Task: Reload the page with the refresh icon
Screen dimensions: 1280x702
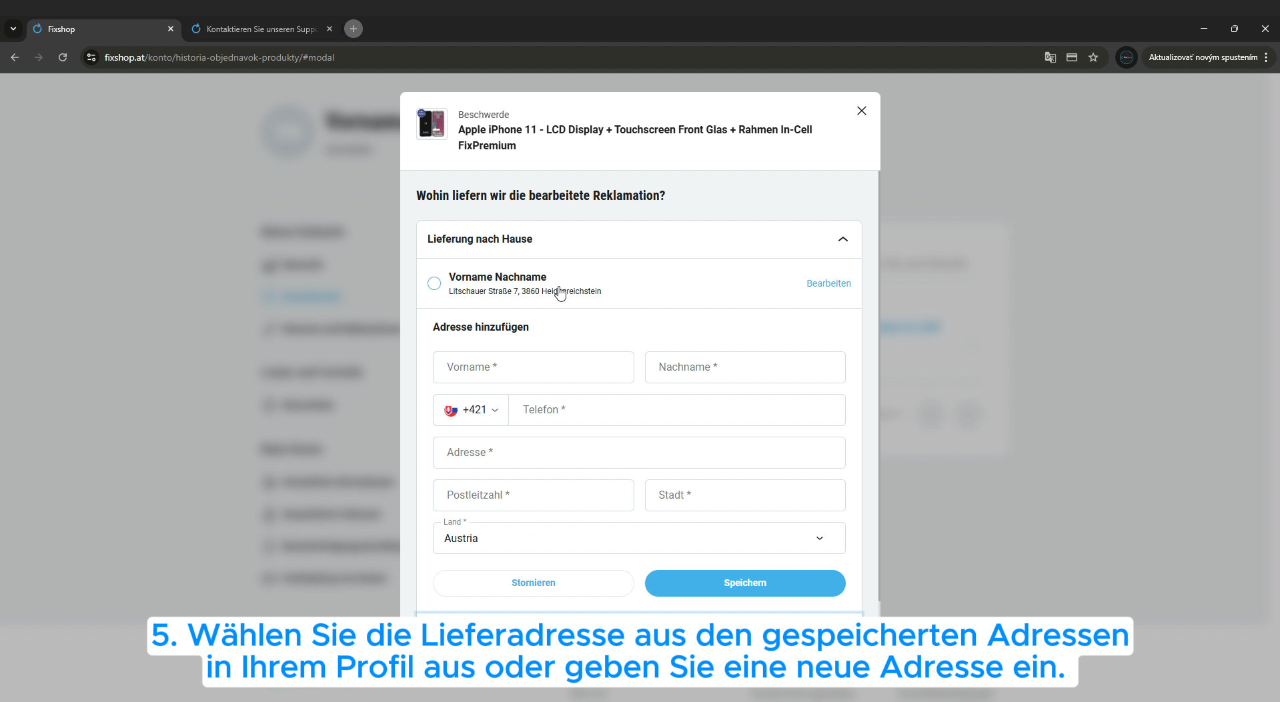Action: (x=63, y=57)
